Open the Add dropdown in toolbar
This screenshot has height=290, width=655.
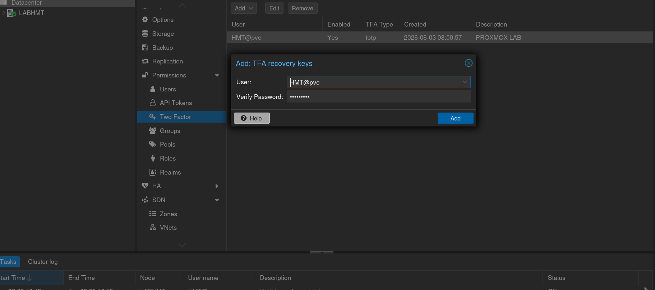pyautogui.click(x=244, y=8)
